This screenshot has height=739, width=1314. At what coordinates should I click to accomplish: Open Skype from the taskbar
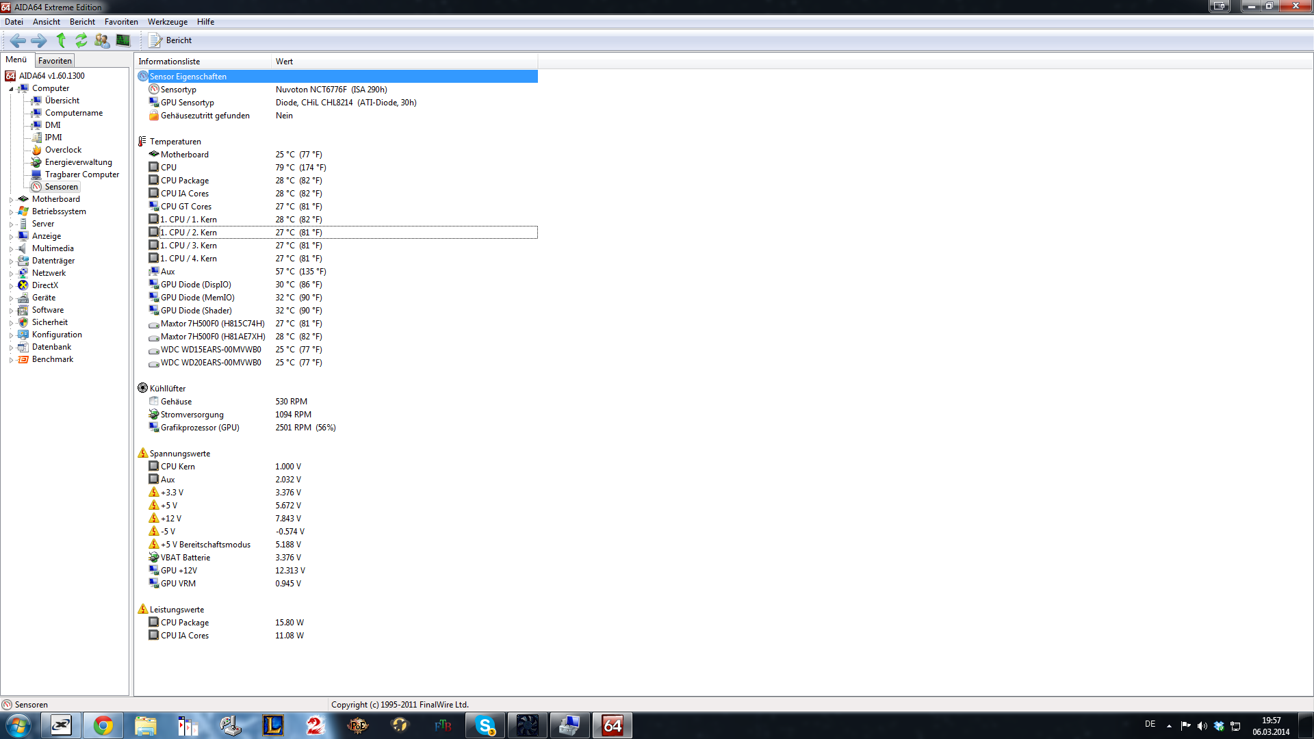click(485, 725)
